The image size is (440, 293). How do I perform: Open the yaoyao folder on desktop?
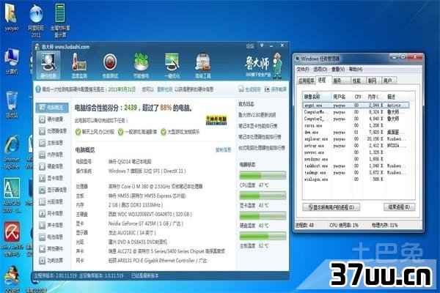[x=12, y=18]
